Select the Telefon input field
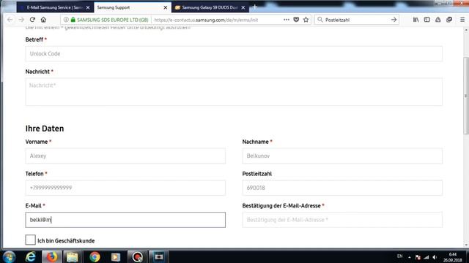 [125, 188]
